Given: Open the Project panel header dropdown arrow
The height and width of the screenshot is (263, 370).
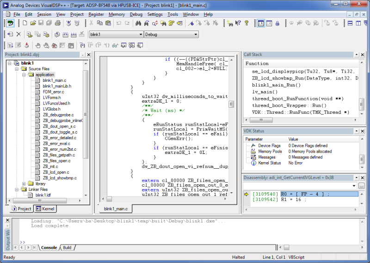Looking at the screenshot, I should click(x=83, y=55).
